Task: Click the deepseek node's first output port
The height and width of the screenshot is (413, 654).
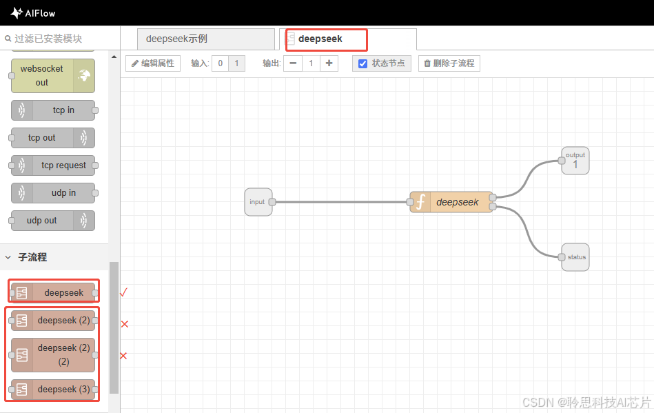Action: tap(493, 197)
